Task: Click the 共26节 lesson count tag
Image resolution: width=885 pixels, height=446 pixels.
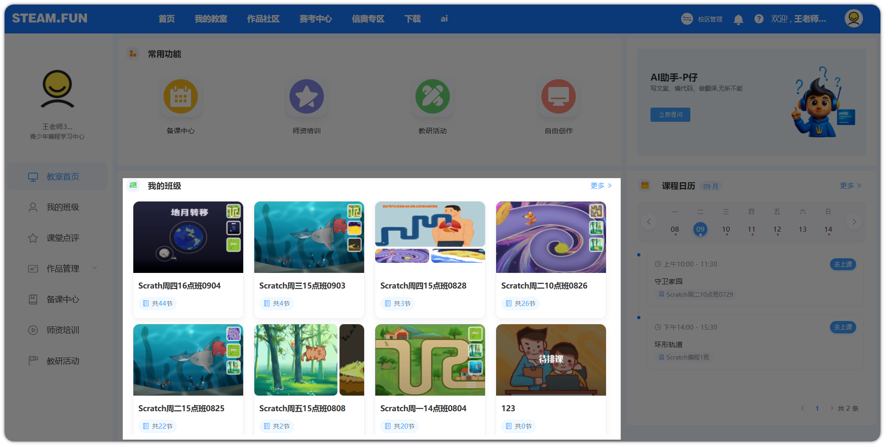Action: [x=520, y=304]
